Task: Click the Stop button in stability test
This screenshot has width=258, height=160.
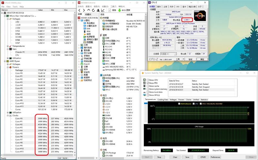Action: (x=159, y=157)
